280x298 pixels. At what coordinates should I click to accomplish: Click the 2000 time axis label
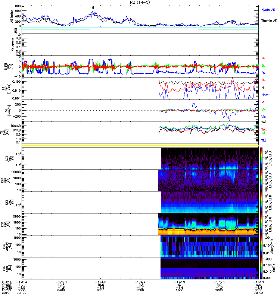[x=219, y=291]
